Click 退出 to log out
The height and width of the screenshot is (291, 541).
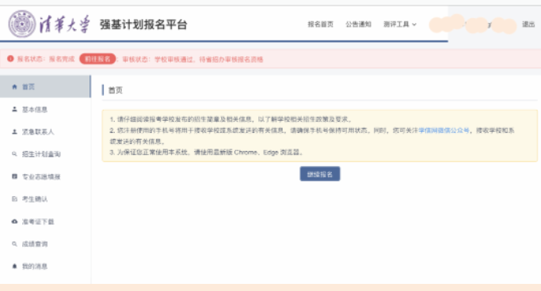(x=528, y=24)
